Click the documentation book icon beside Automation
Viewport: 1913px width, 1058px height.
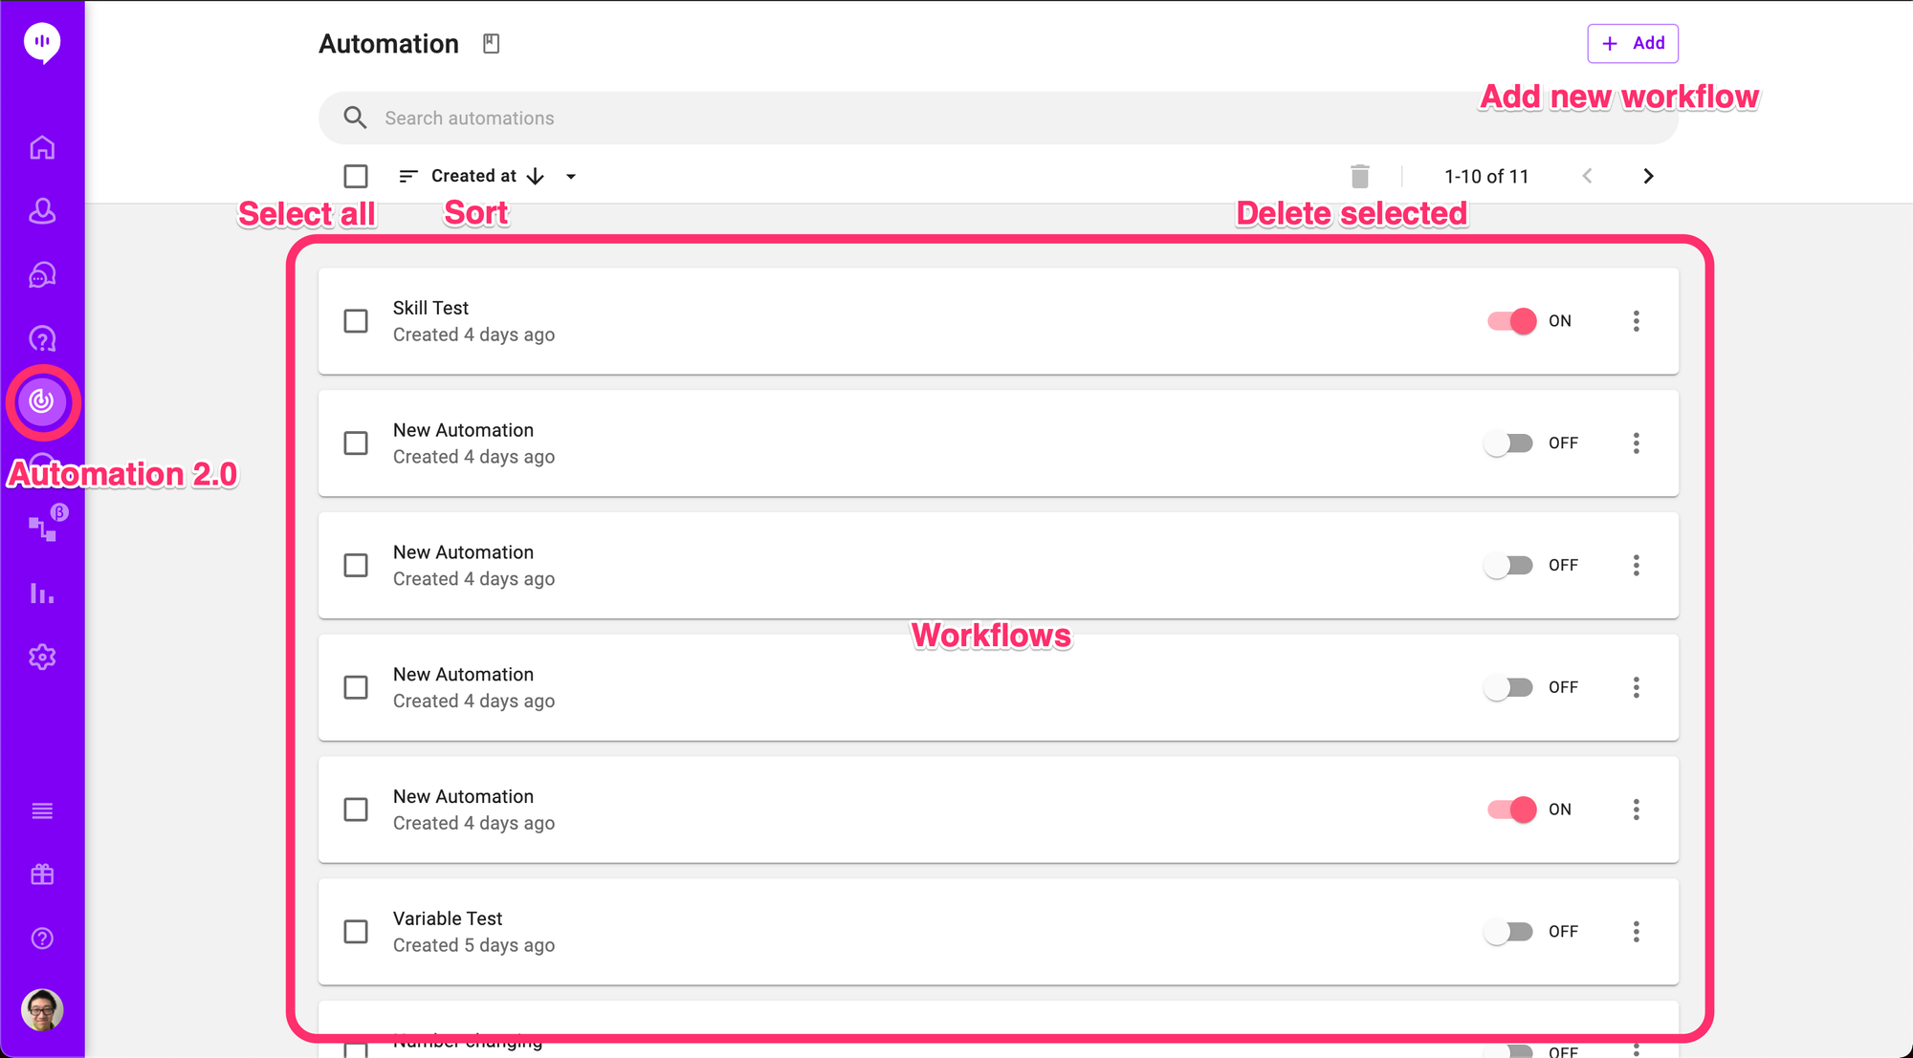click(x=491, y=44)
